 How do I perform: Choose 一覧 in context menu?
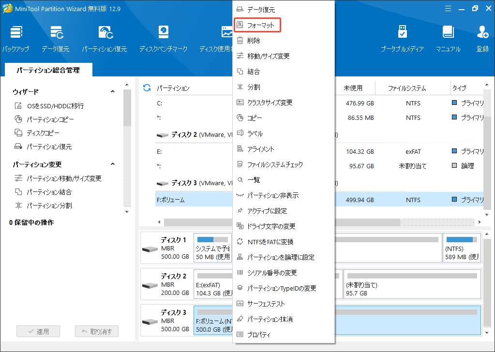pos(284,180)
